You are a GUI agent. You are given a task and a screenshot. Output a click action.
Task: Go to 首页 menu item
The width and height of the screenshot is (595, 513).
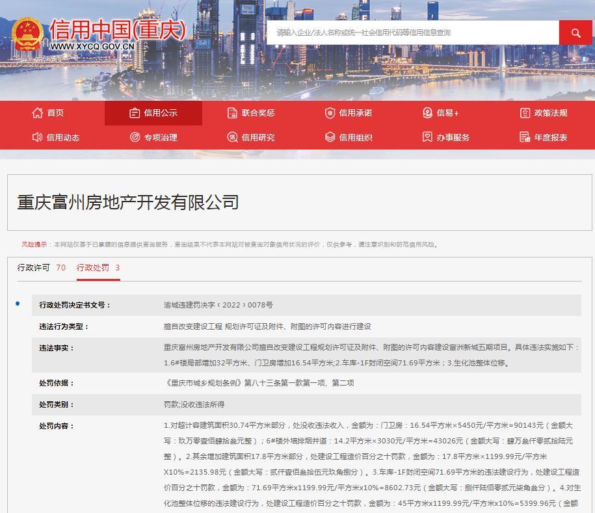[55, 112]
